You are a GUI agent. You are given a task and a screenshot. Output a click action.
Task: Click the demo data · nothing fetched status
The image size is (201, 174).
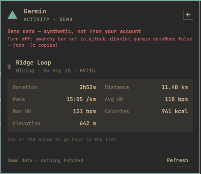click(x=45, y=160)
